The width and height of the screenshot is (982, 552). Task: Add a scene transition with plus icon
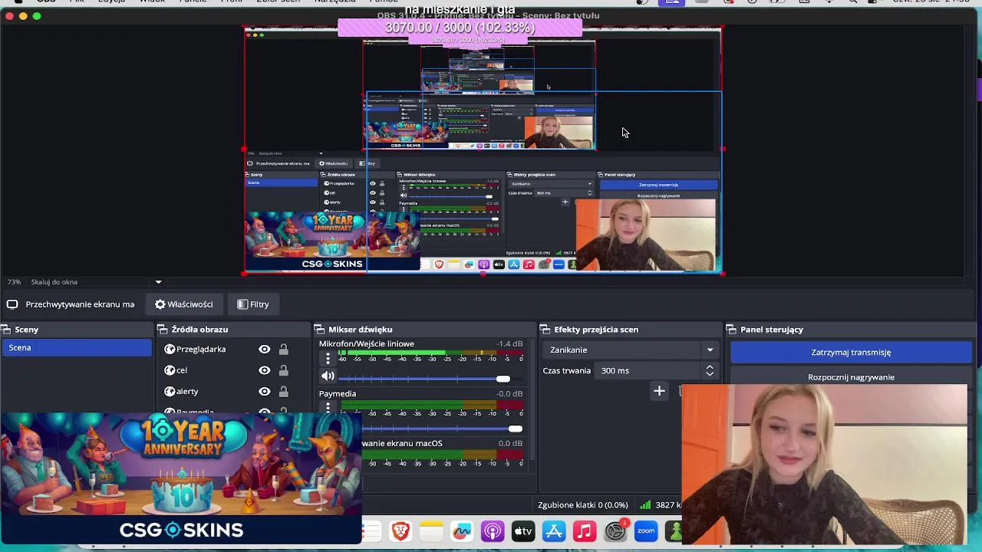pos(659,391)
